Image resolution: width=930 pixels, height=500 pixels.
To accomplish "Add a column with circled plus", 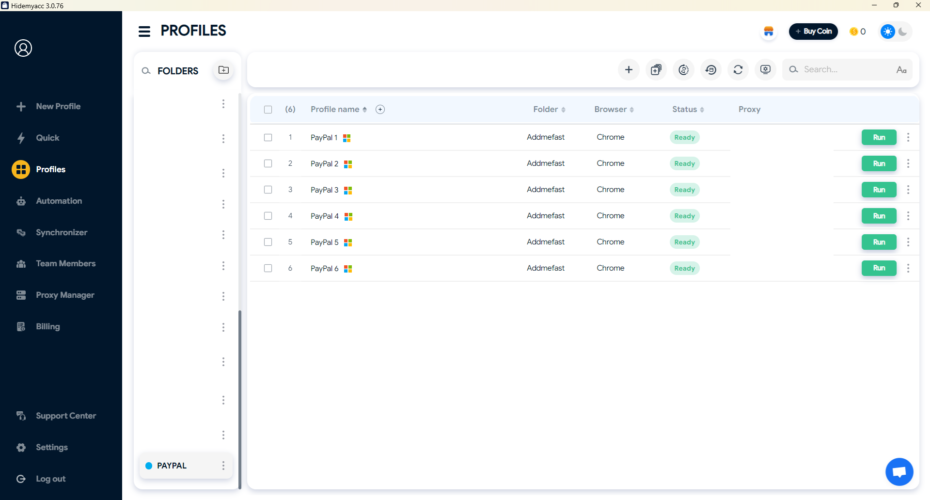I will (380, 110).
